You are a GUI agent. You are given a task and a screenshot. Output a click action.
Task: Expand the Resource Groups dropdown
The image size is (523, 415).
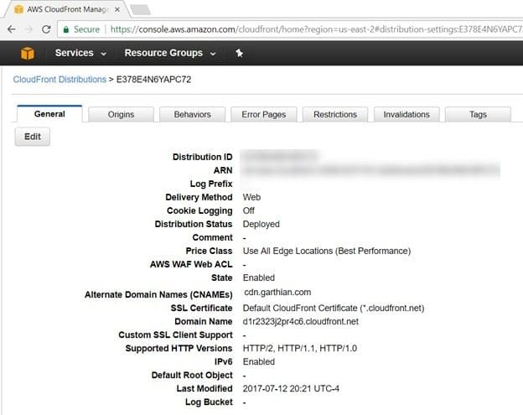[x=170, y=53]
